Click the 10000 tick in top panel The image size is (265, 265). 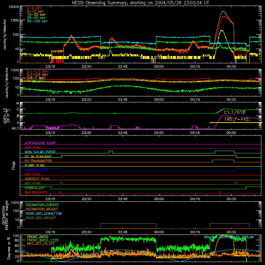[14, 7]
